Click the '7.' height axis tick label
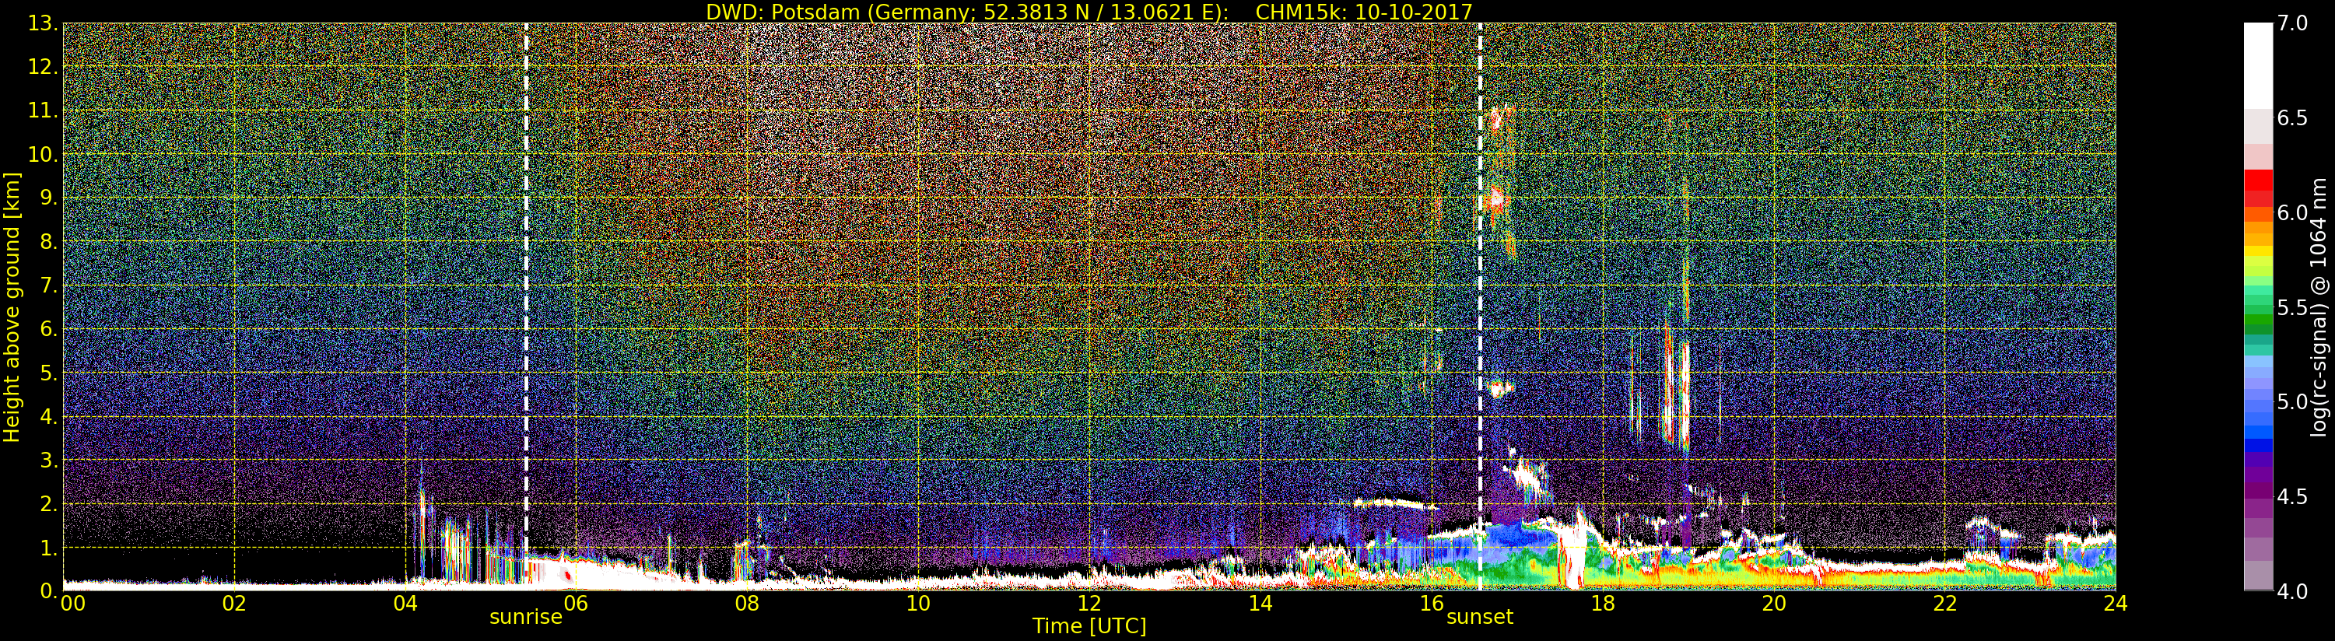Screen dimensions: 2335x641 point(48,285)
